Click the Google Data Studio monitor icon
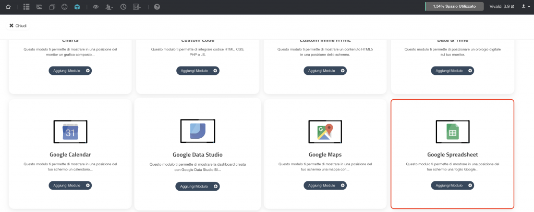 tap(198, 131)
